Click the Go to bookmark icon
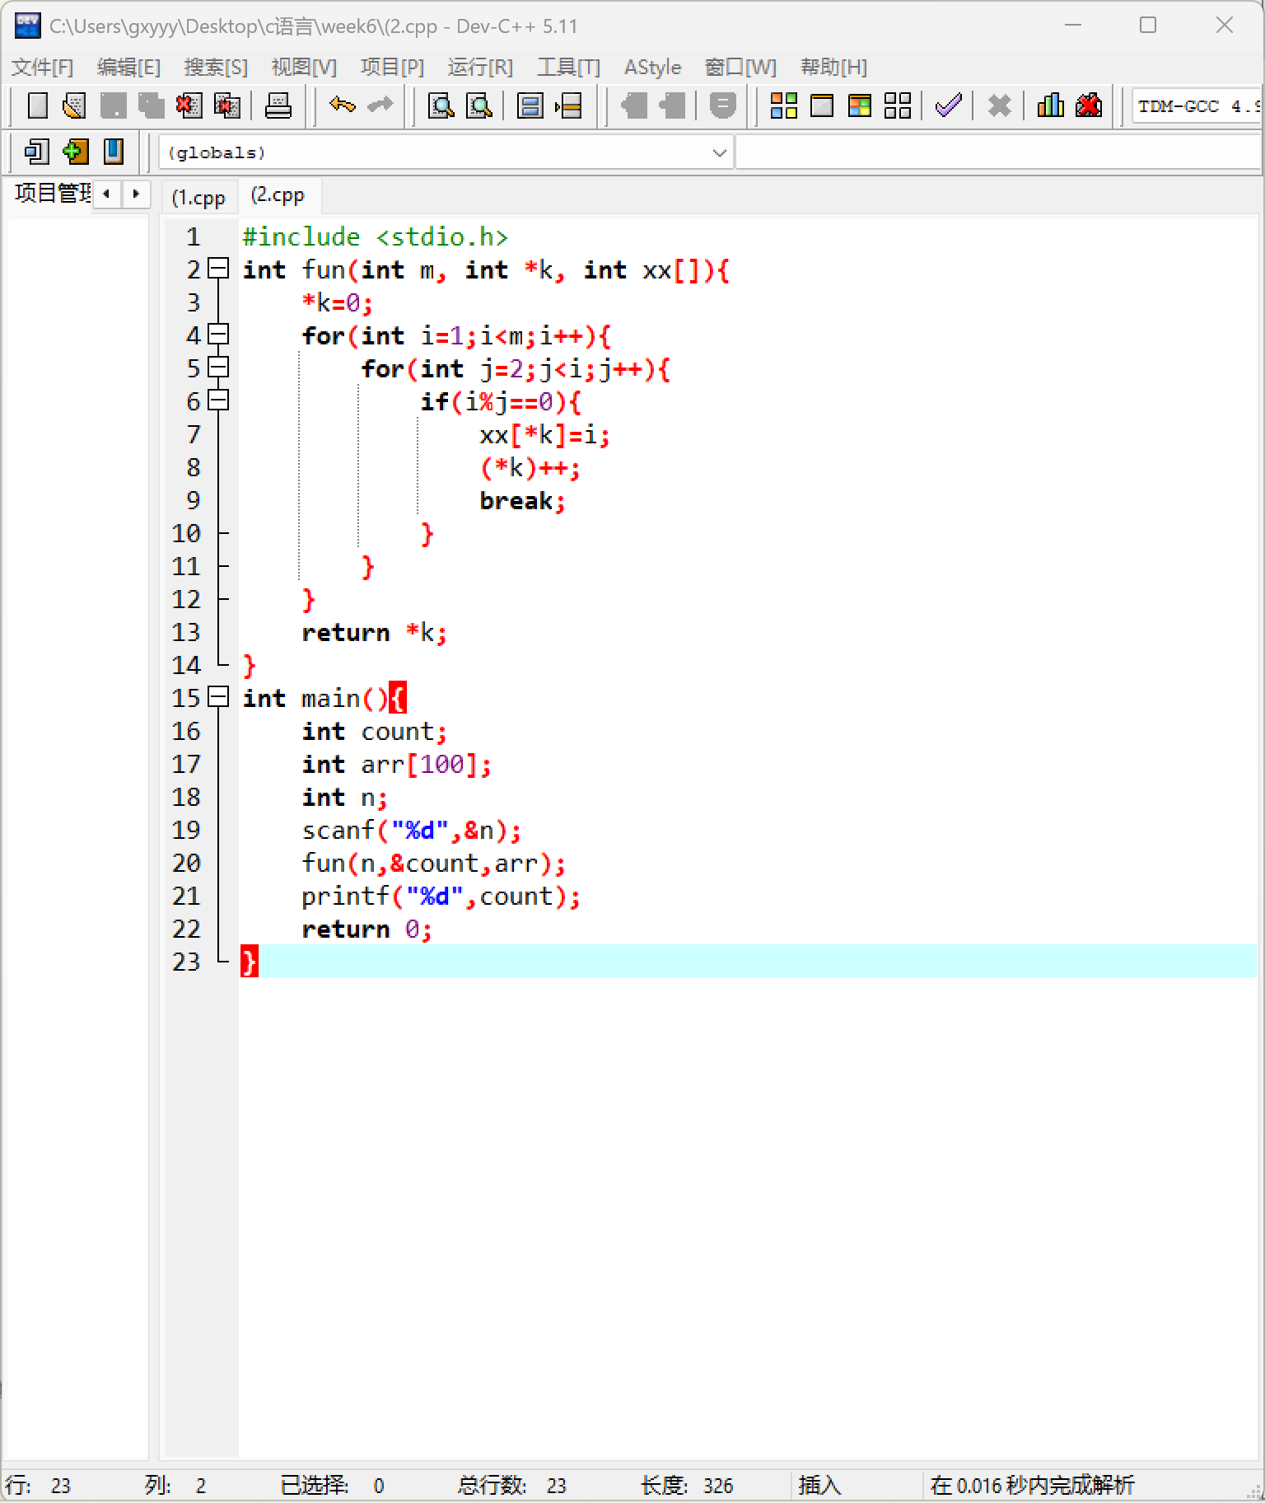The image size is (1265, 1503). pyautogui.click(x=113, y=152)
